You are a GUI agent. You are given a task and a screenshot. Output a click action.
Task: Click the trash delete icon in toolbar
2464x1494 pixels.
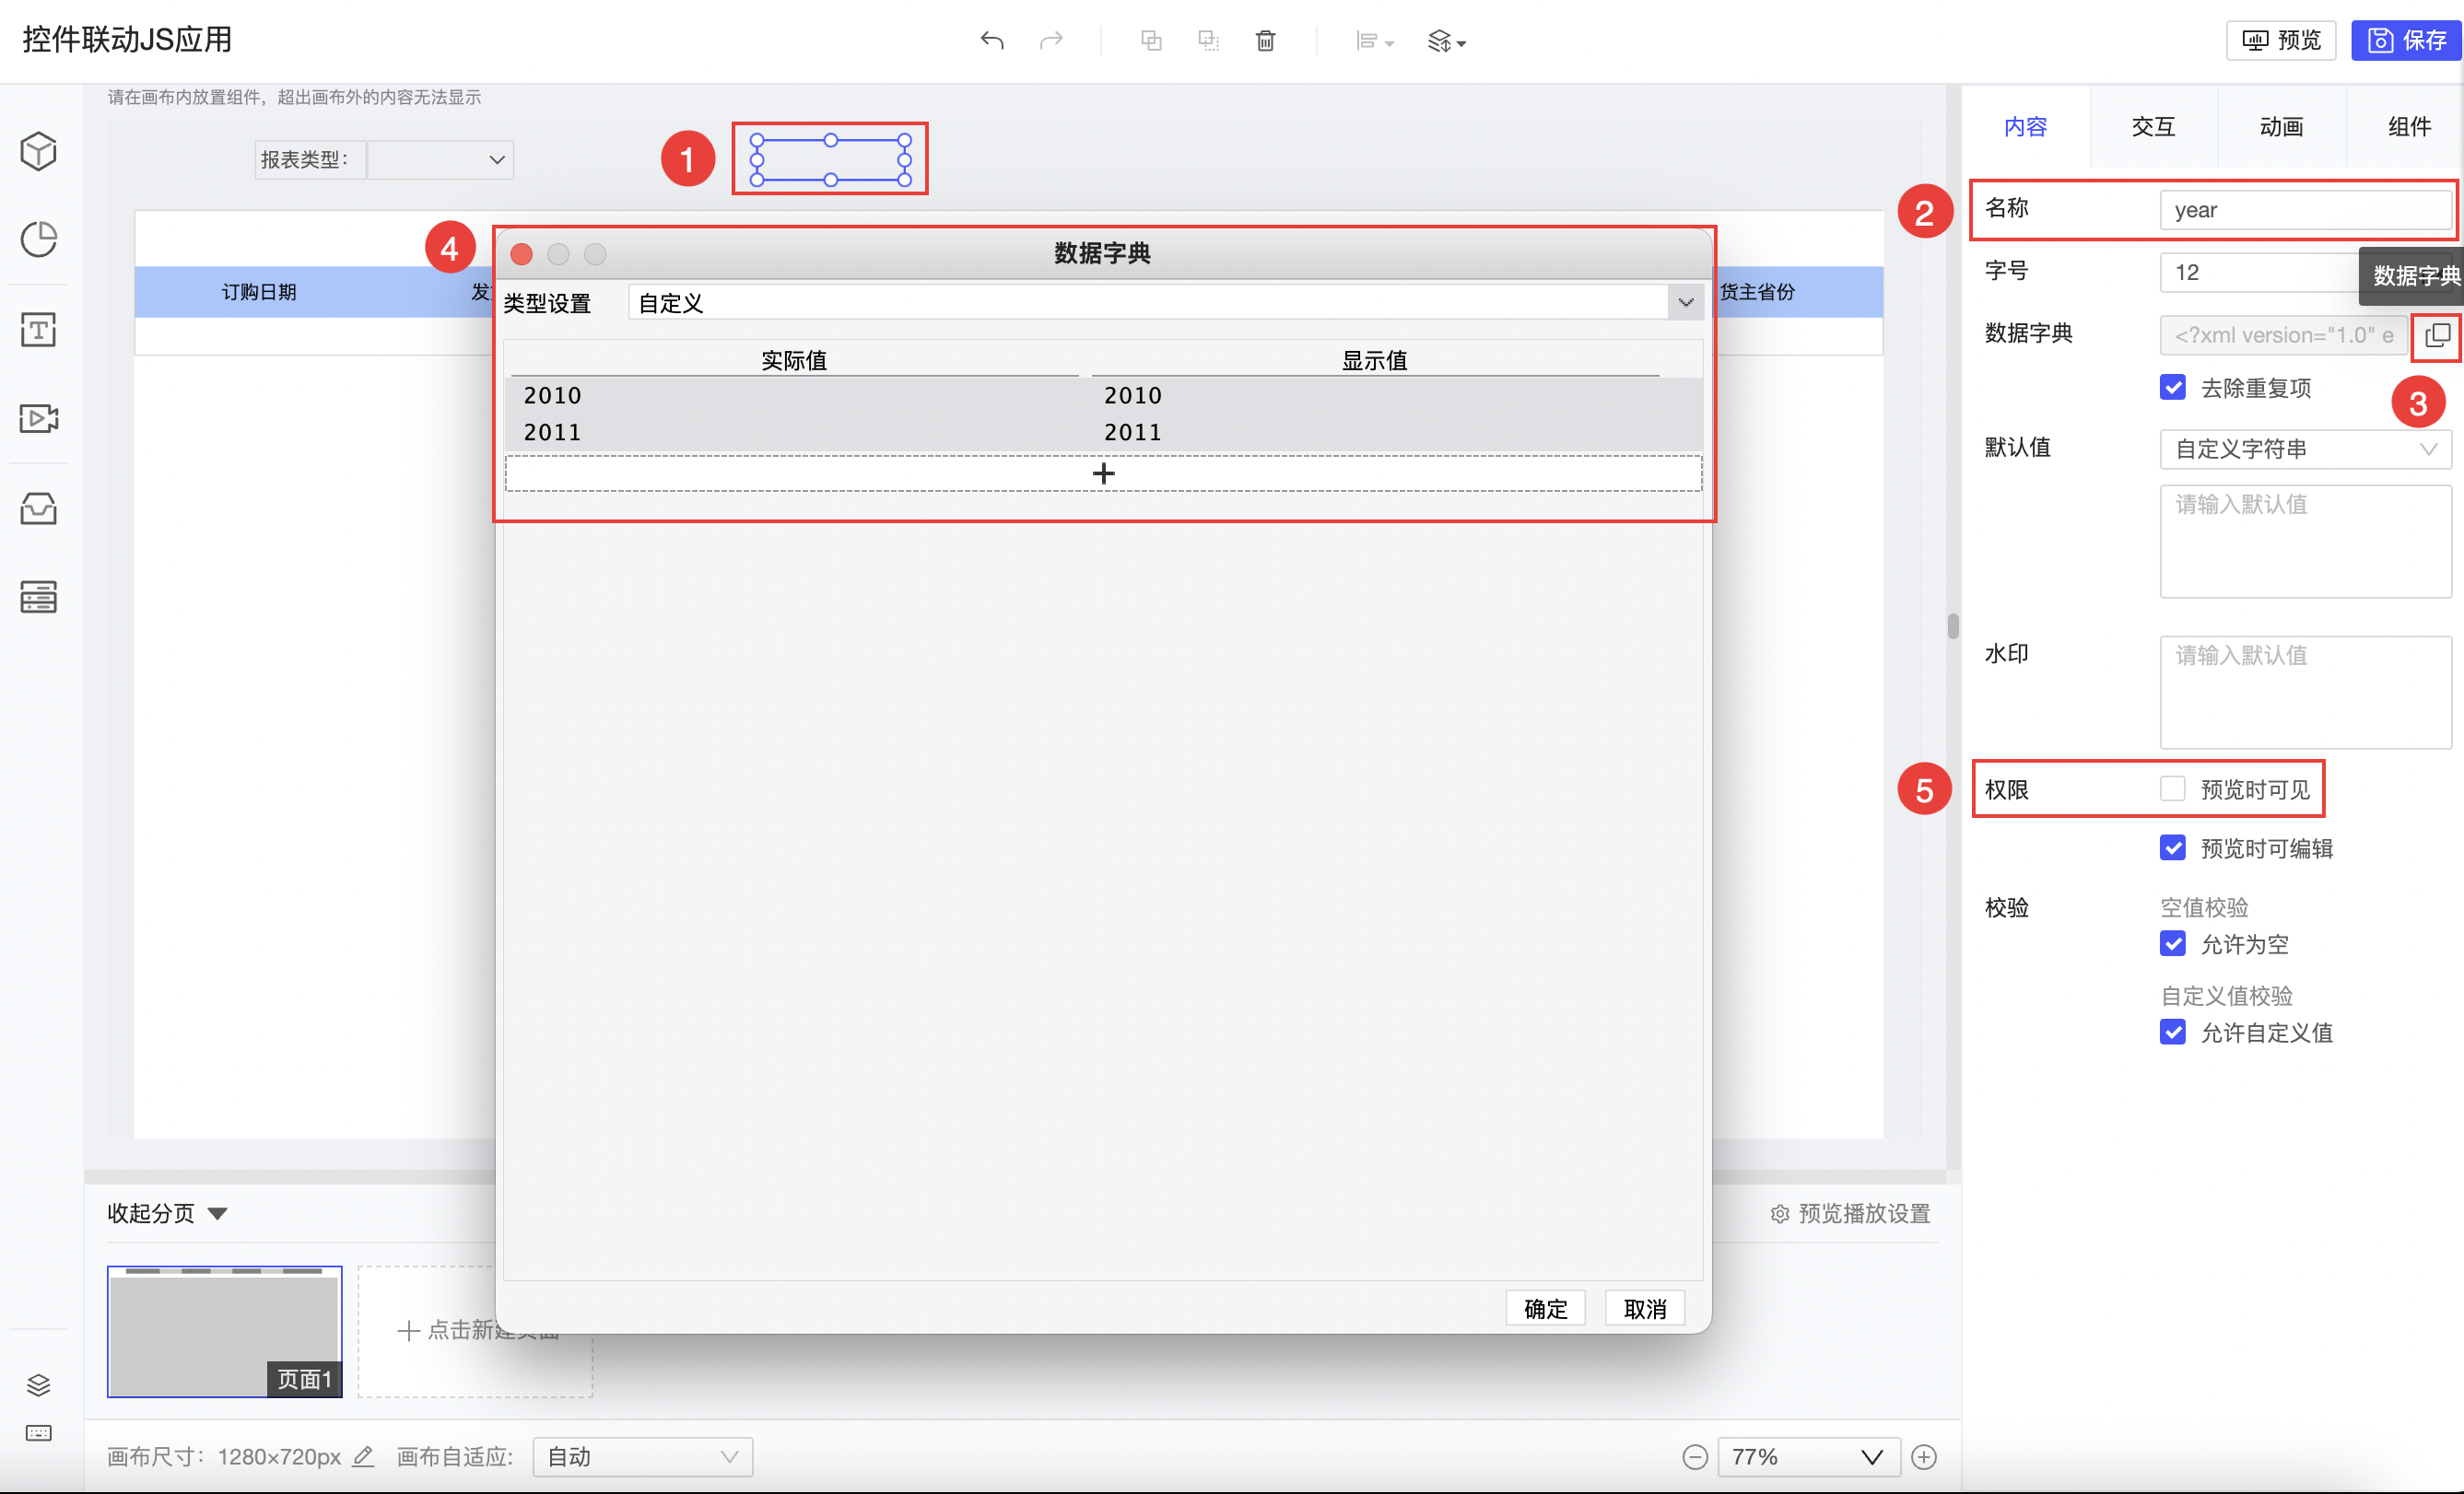tap(1265, 40)
